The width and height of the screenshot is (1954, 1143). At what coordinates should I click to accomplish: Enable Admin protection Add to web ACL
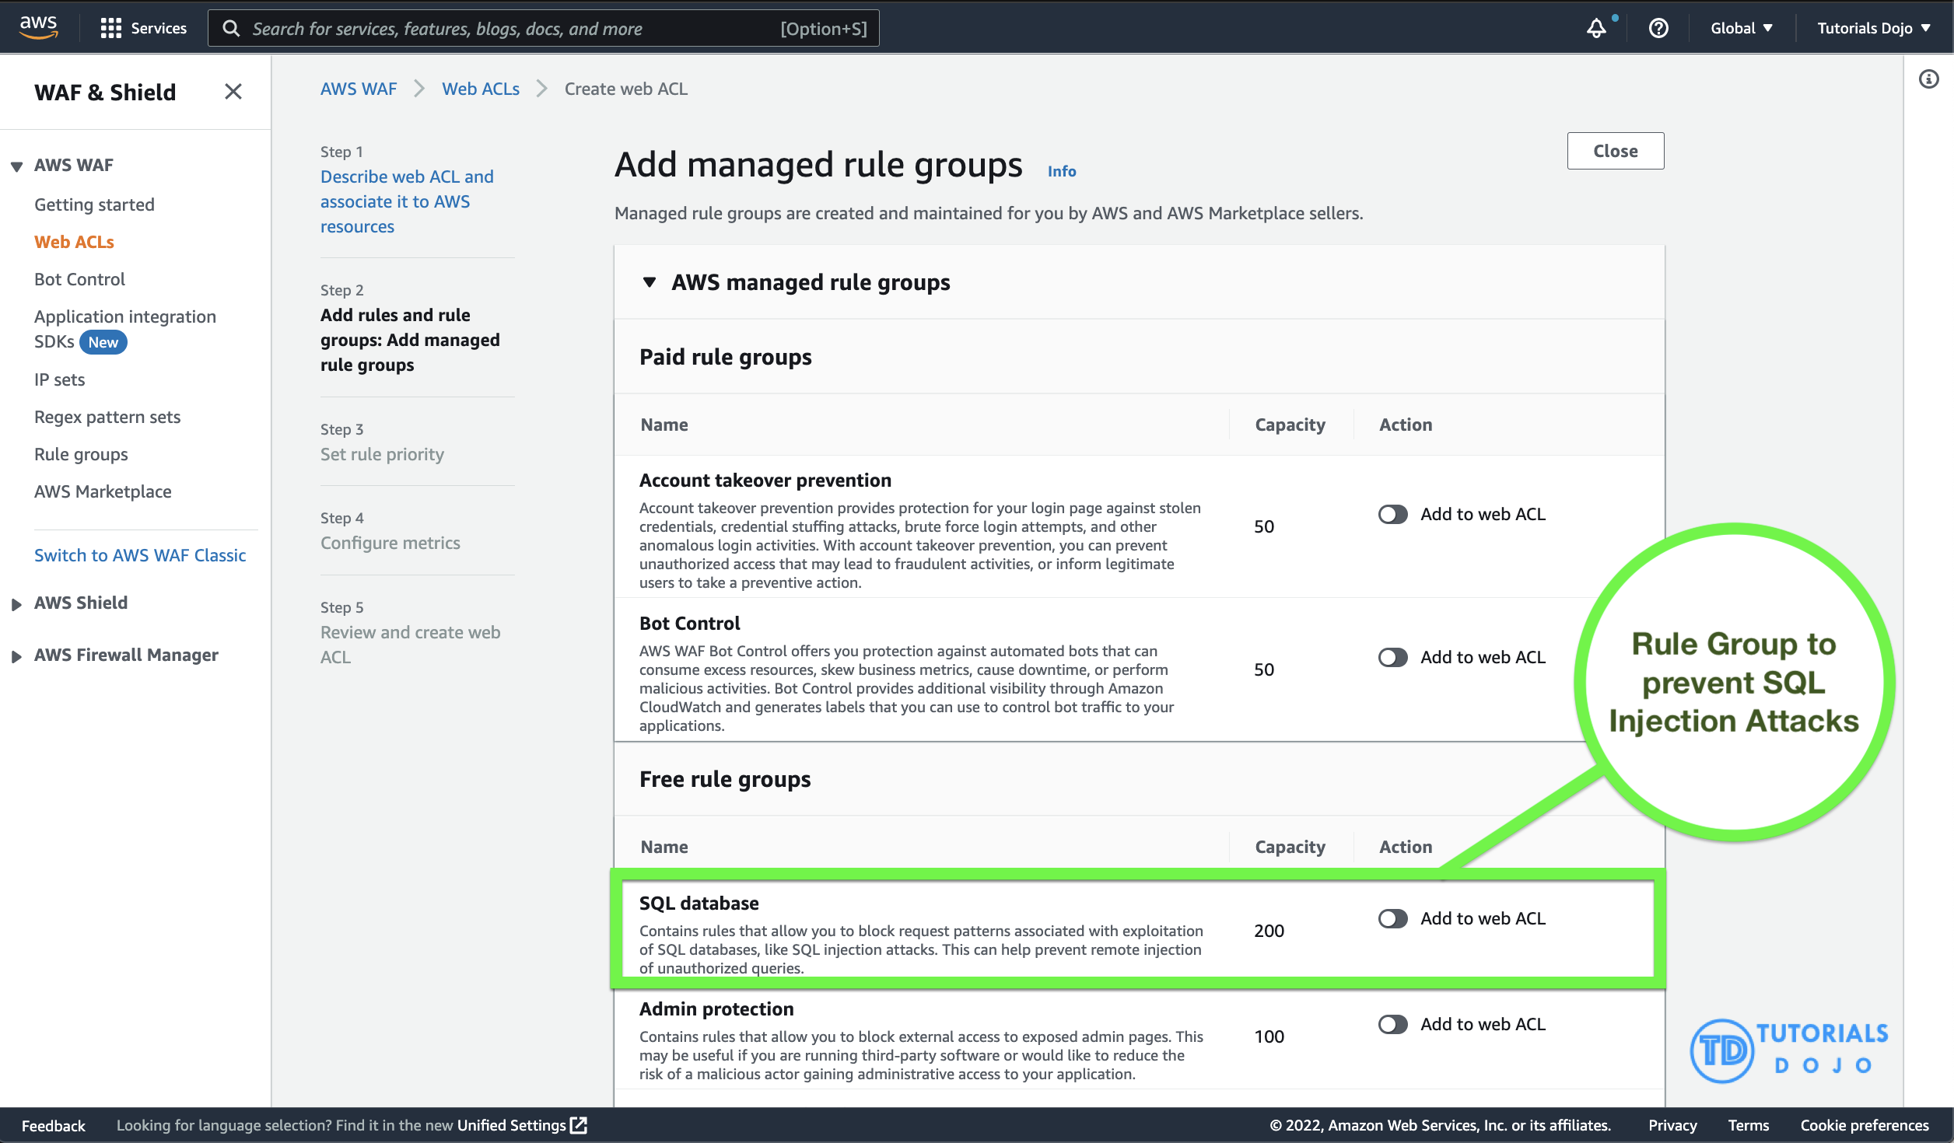tap(1392, 1024)
